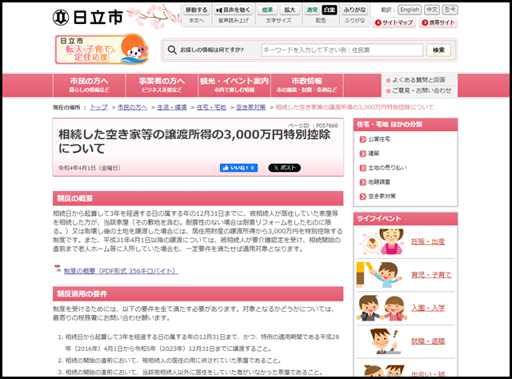Screen dimensions: 512x379
Task: Open the 就職・退職 life event link
Action: click(428, 341)
